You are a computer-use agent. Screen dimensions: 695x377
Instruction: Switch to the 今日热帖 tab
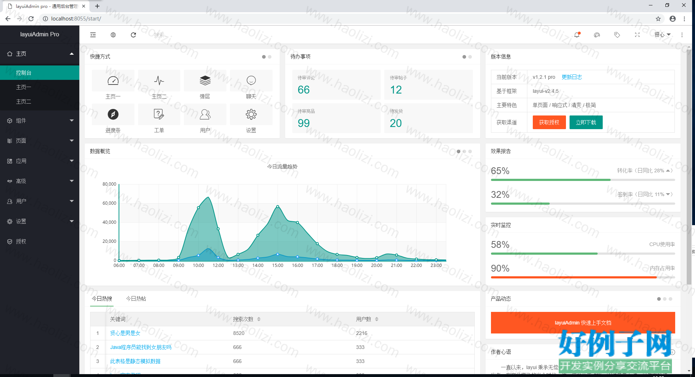[136, 299]
